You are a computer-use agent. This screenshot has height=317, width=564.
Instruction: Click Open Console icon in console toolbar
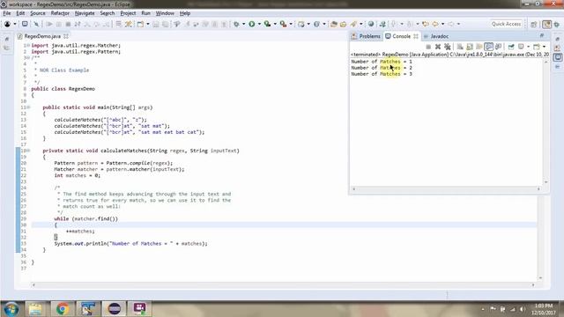tap(537, 47)
